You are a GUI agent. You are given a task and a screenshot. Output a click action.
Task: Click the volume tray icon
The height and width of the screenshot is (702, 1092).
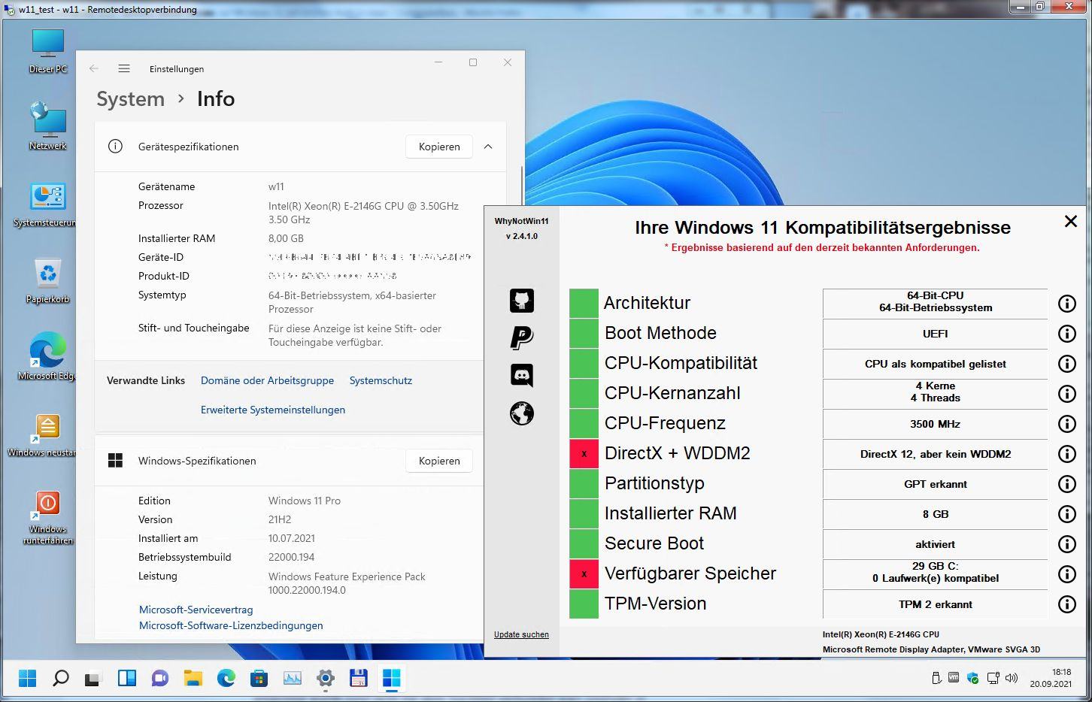pos(1012,679)
